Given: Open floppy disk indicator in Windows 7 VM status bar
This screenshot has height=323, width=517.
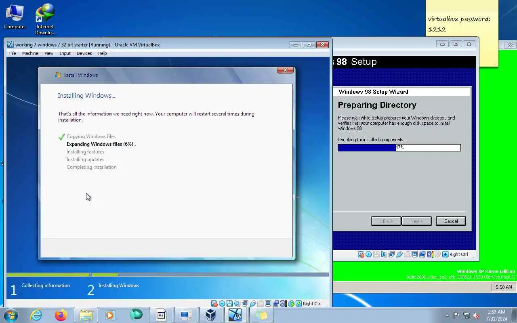Looking at the screenshot, I should 229,304.
